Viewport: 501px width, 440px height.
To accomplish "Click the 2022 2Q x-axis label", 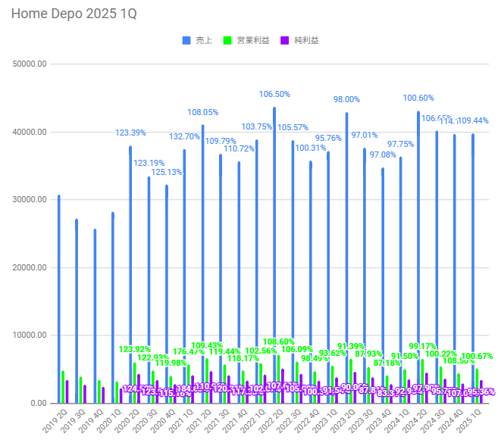I will pyautogui.click(x=271, y=422).
